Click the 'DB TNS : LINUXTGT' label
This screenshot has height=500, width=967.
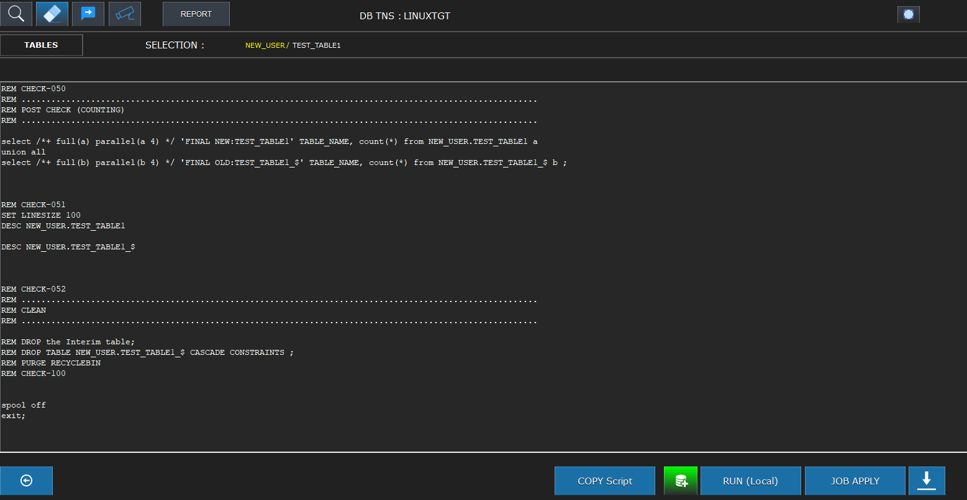[x=405, y=16]
